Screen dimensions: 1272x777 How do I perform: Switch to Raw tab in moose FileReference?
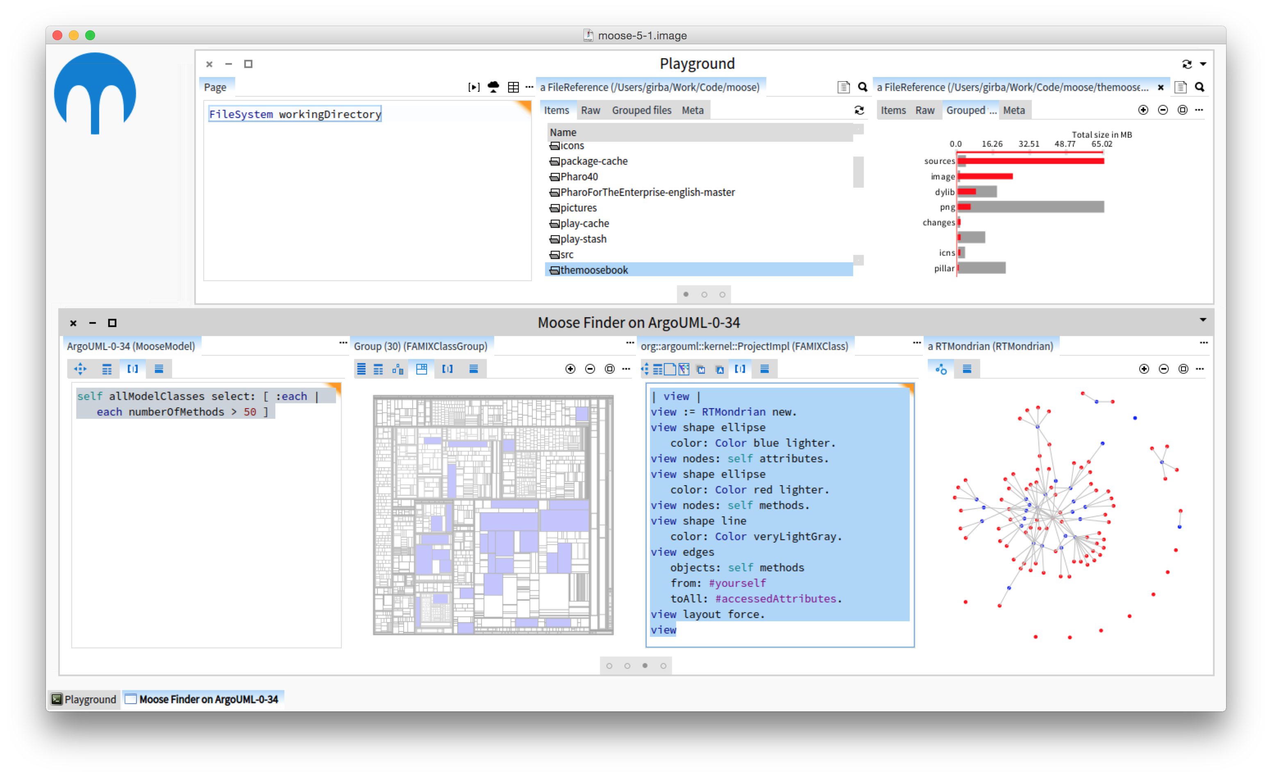[590, 110]
